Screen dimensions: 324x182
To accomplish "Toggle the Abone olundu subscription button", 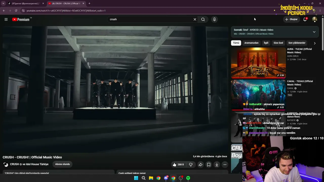I will pos(63,164).
